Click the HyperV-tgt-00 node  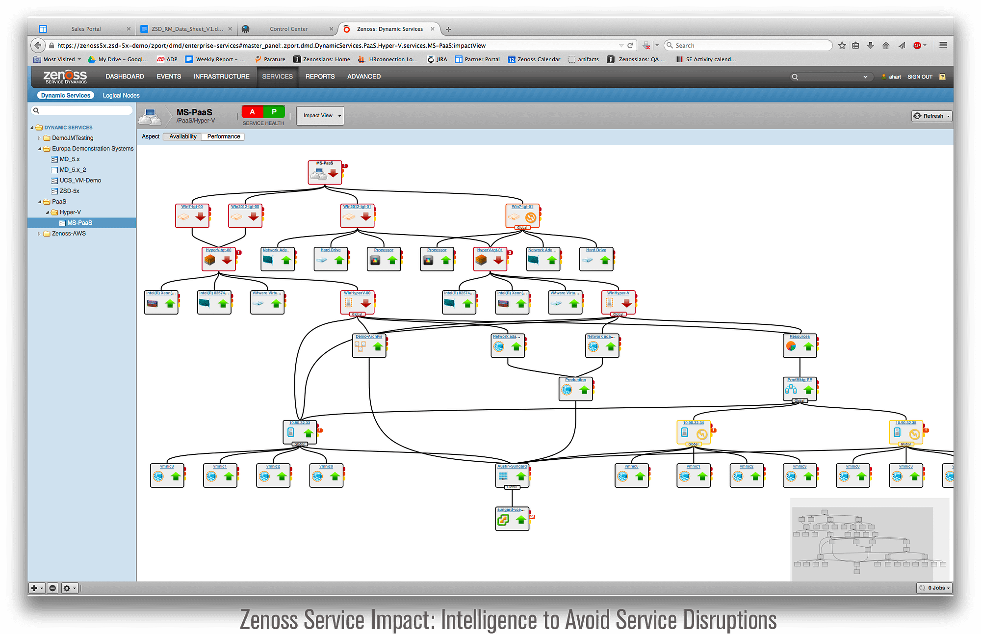(219, 259)
